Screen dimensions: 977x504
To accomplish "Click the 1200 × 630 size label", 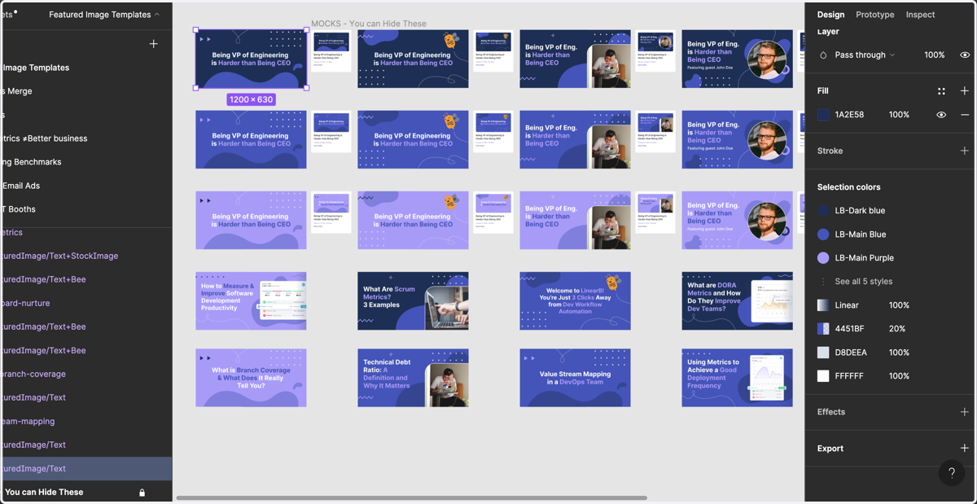I will [251, 99].
